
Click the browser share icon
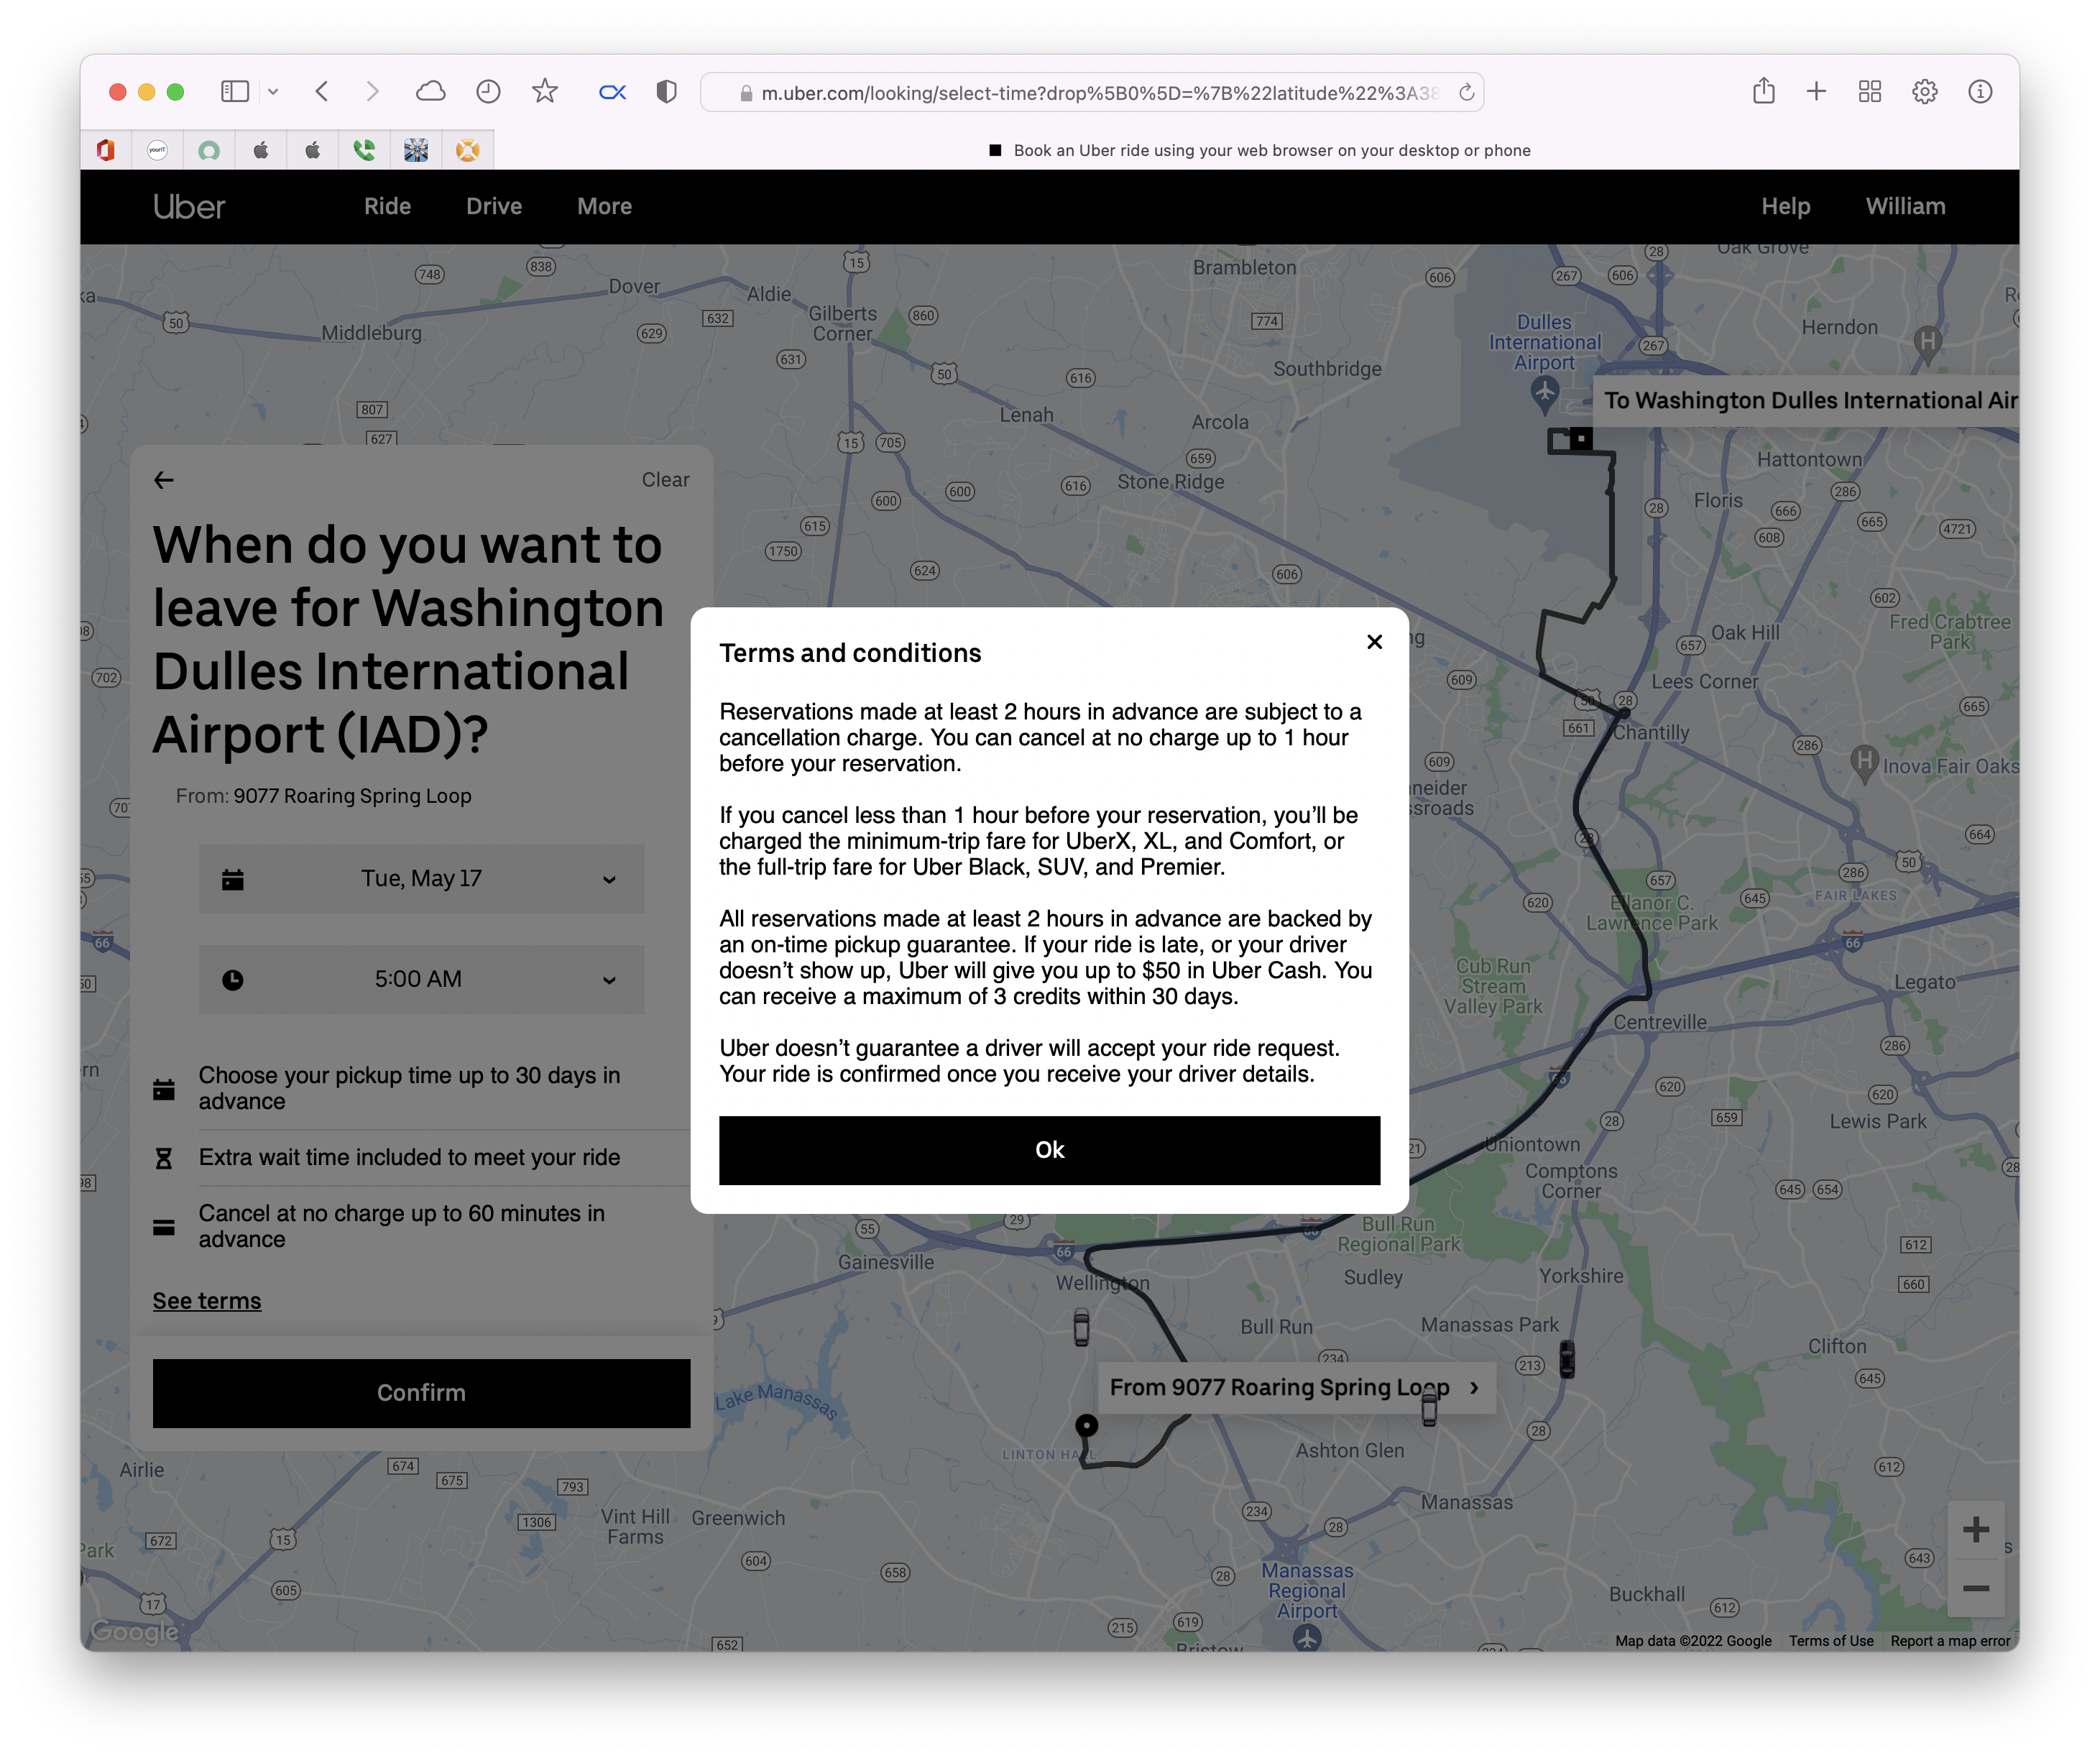click(x=1764, y=92)
